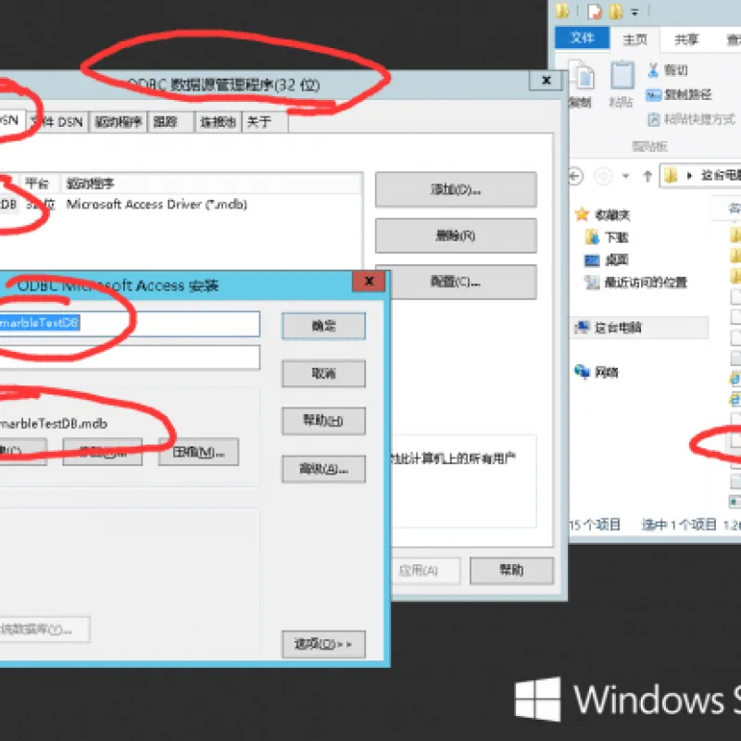Click the 压缩(M)... button

point(198,452)
